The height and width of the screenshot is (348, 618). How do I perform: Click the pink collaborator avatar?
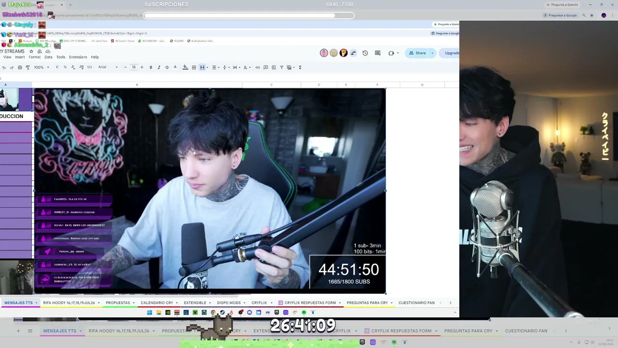click(324, 53)
